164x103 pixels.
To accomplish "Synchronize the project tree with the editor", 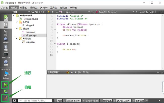I will (x=37, y=12).
